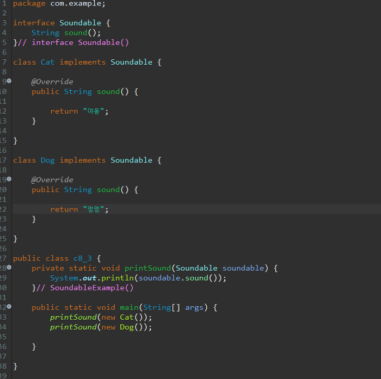Screen dimensions: 381x379
Task: Click 'implements Soundable' on the Dog class line
Action: [x=106, y=160]
